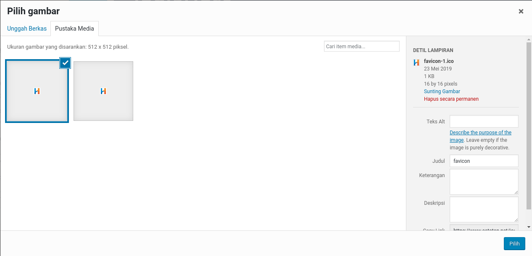
Task: Select the second favicon thumbnail
Action: (x=103, y=91)
